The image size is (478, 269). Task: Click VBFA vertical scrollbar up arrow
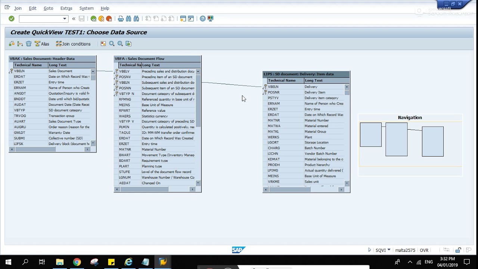tap(198, 71)
